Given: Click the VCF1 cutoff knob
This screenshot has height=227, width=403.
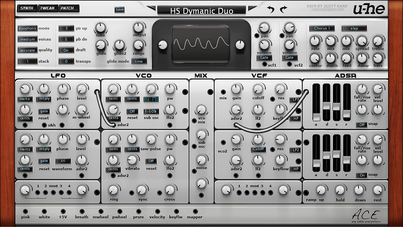Looking at the screenshot, I should point(258,89).
